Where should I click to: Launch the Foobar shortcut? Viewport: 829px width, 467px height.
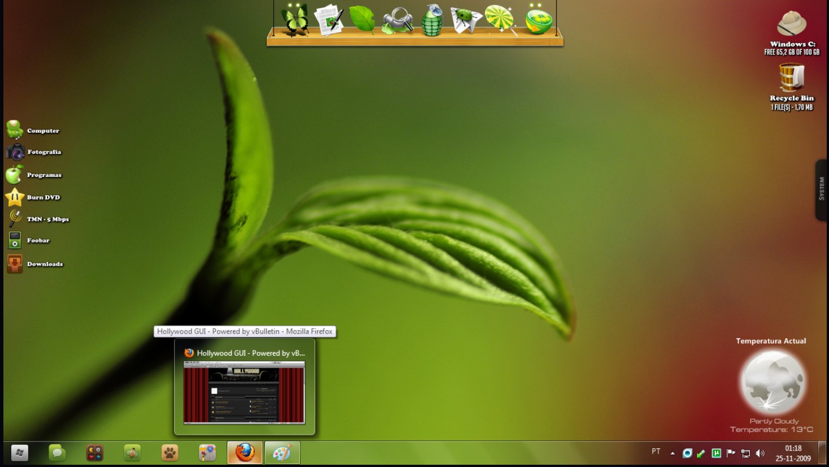pos(28,240)
